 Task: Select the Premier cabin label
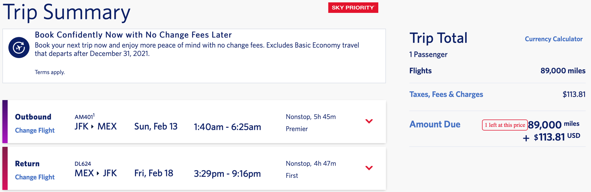[x=296, y=129]
